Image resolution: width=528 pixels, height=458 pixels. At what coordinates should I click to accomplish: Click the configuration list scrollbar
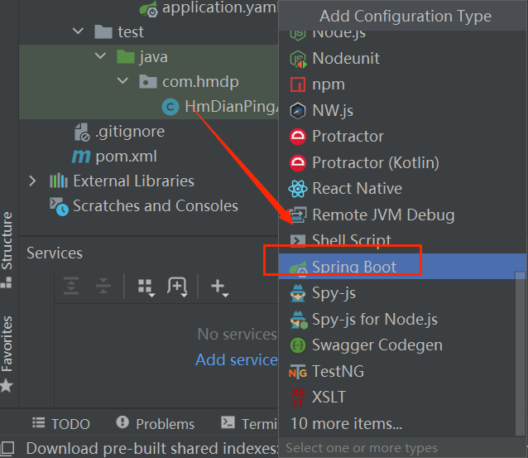[521, 353]
